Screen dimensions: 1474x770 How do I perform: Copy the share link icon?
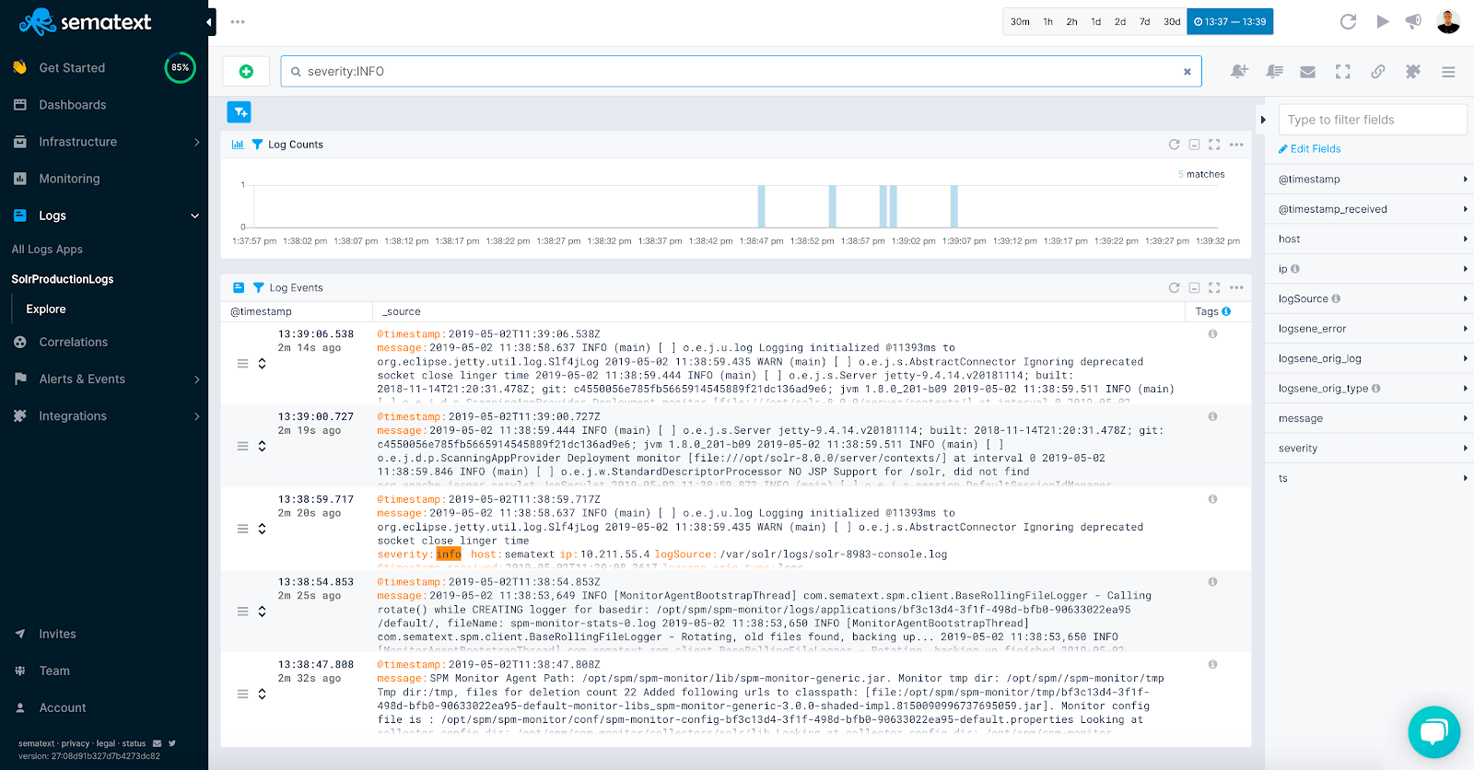click(1377, 71)
